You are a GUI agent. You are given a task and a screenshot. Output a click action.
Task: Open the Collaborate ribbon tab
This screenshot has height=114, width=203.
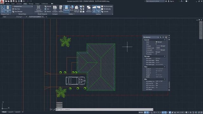(x=44, y=4)
